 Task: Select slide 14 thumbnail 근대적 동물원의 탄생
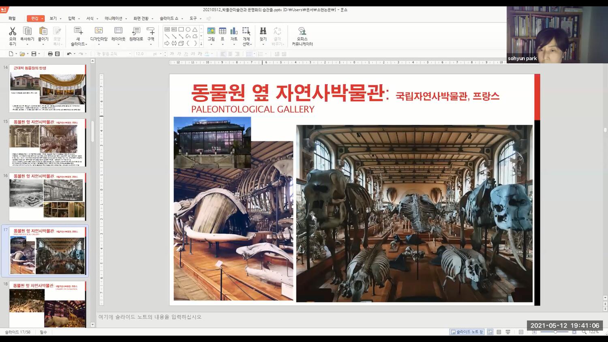pyautogui.click(x=47, y=88)
